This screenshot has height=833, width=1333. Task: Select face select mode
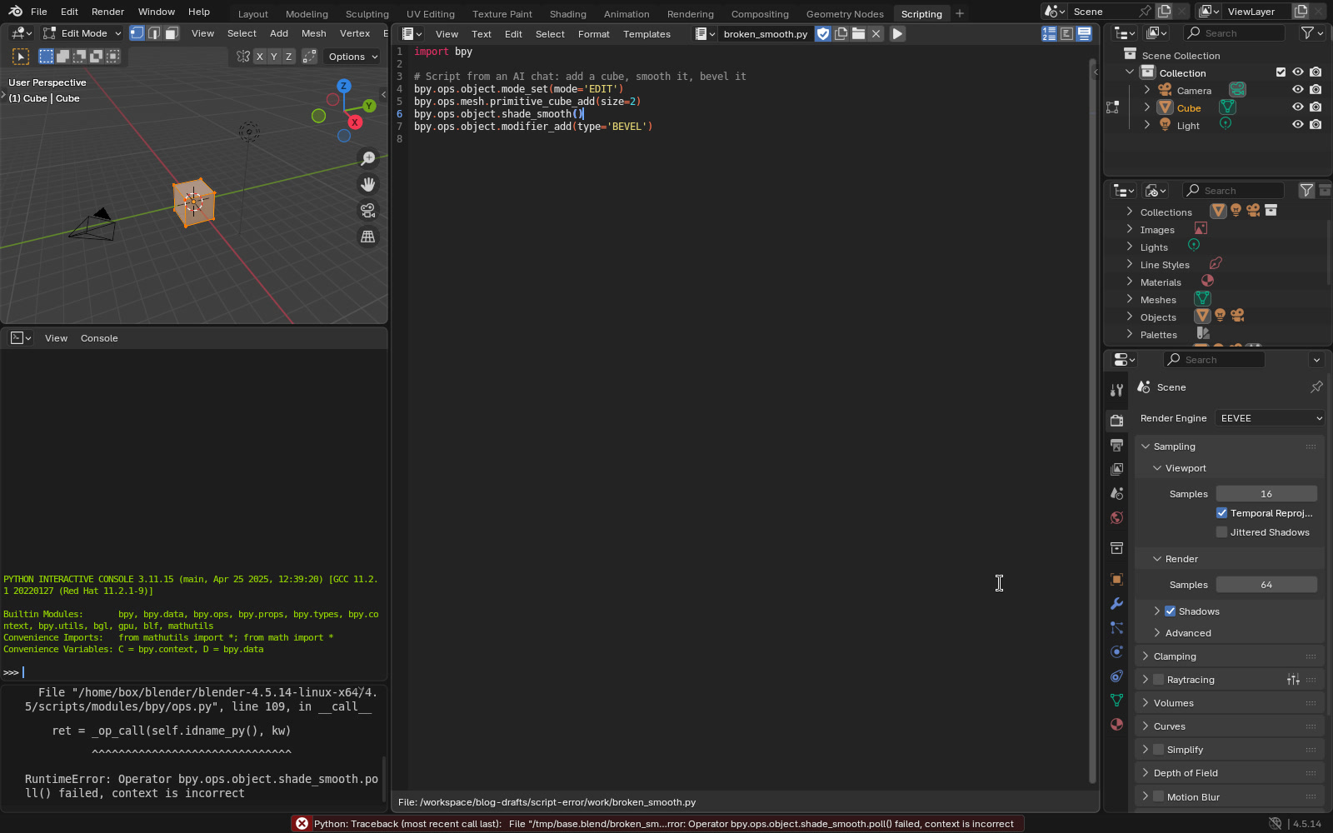(x=172, y=33)
